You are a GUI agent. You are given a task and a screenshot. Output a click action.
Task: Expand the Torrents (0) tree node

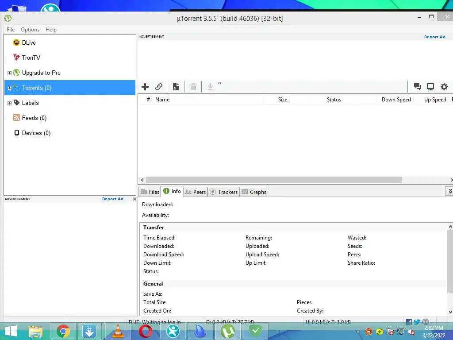pos(9,88)
